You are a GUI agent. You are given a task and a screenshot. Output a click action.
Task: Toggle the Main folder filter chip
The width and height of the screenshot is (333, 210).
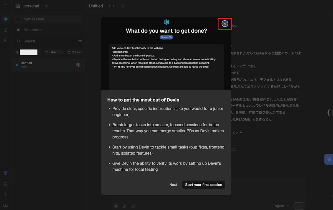pyautogui.click(x=54, y=52)
